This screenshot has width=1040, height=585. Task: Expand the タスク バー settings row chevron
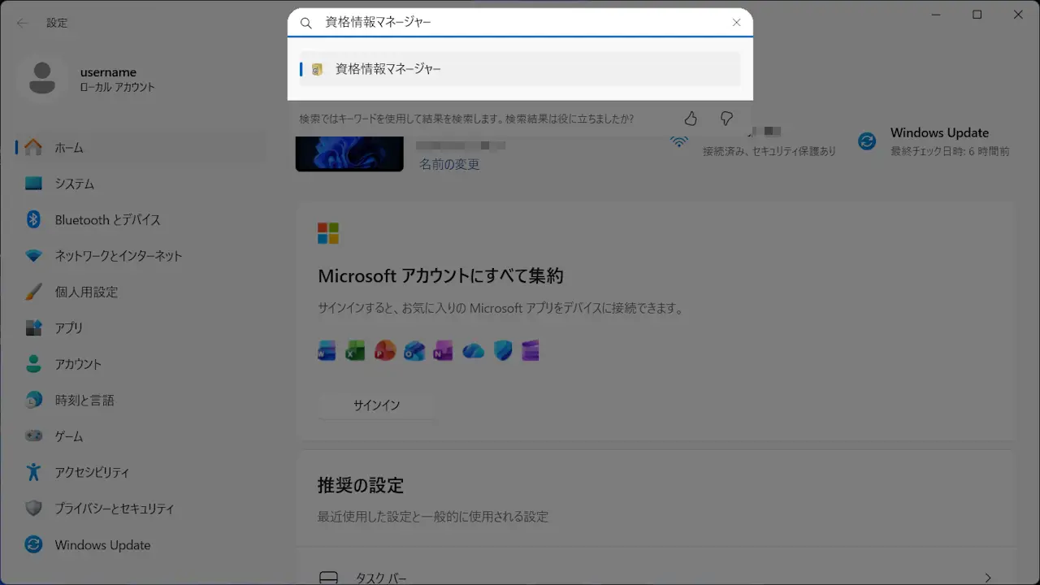pos(988,578)
